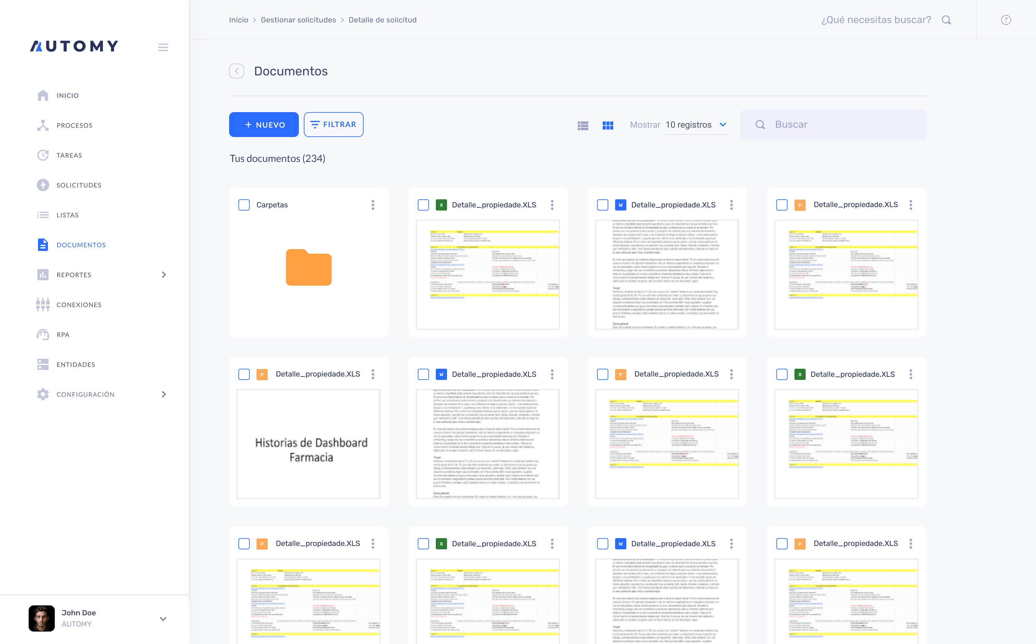Click the back arrow beside Documentos
This screenshot has height=644, width=1036.
pos(237,71)
